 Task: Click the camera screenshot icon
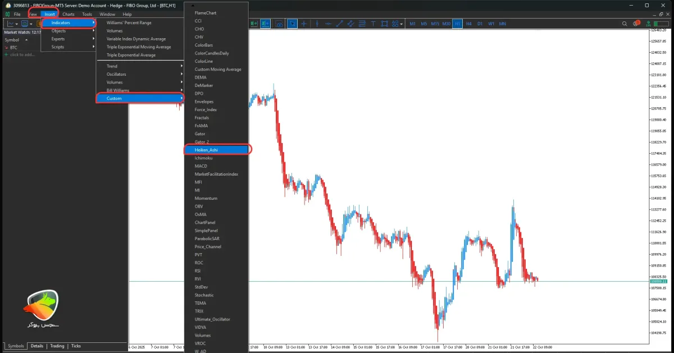coord(279,24)
